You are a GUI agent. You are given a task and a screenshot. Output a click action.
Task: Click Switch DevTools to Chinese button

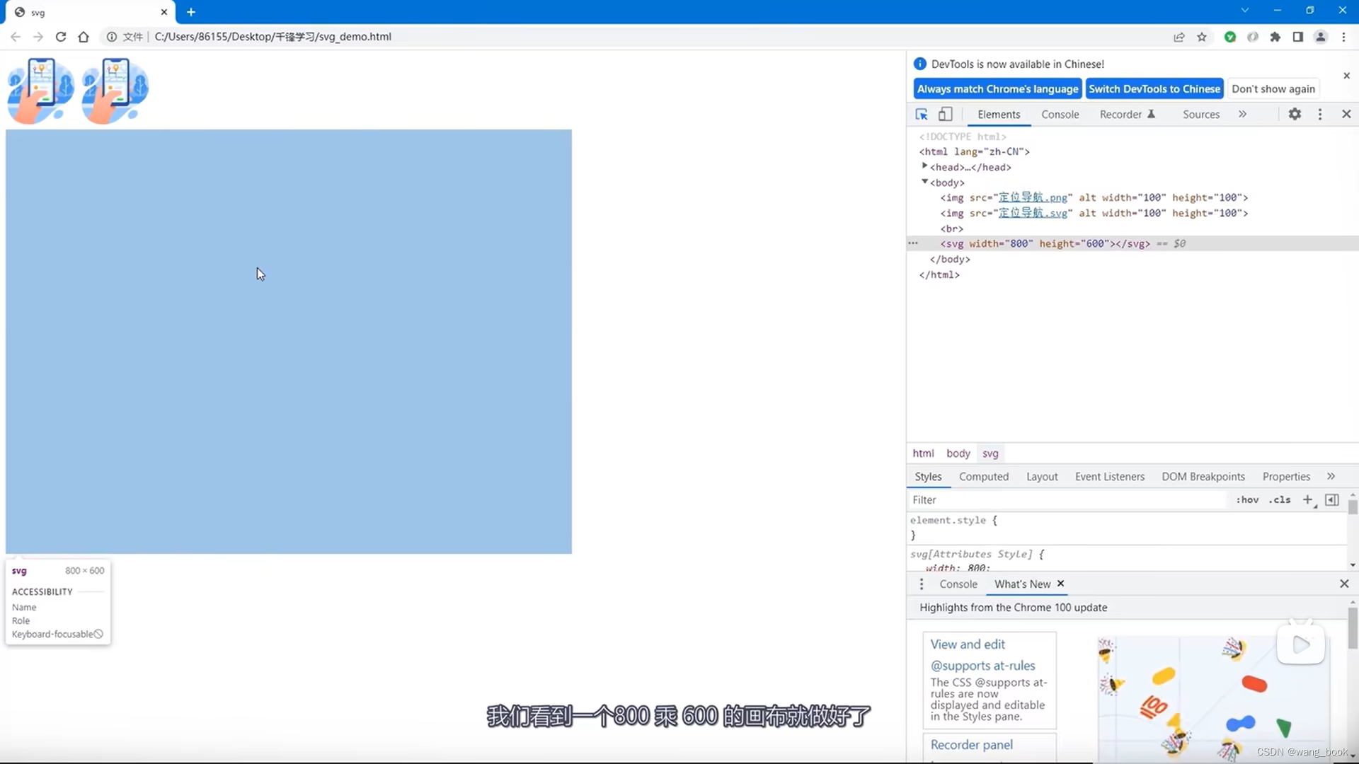1154,88
